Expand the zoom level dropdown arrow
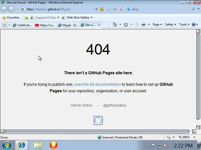 (x=194, y=137)
